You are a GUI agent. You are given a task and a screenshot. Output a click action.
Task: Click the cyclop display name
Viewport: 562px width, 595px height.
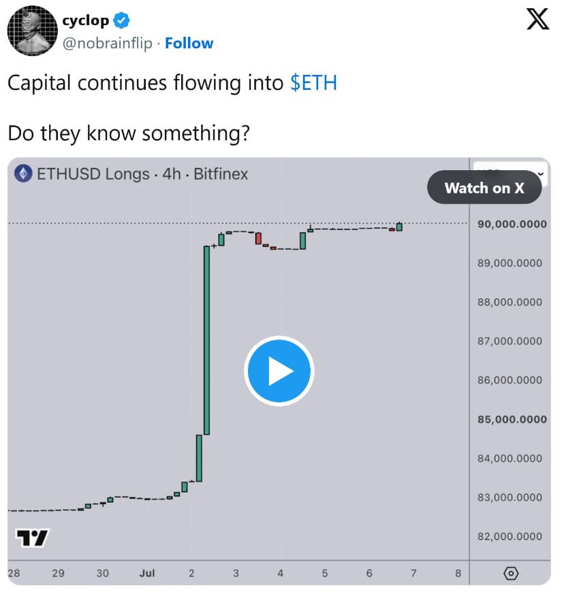[85, 20]
